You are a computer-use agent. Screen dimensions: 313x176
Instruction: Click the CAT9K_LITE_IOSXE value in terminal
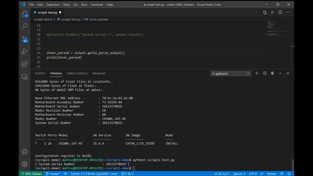[x=140, y=143]
